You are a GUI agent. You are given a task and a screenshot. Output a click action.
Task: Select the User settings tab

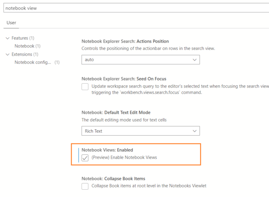click(x=11, y=23)
